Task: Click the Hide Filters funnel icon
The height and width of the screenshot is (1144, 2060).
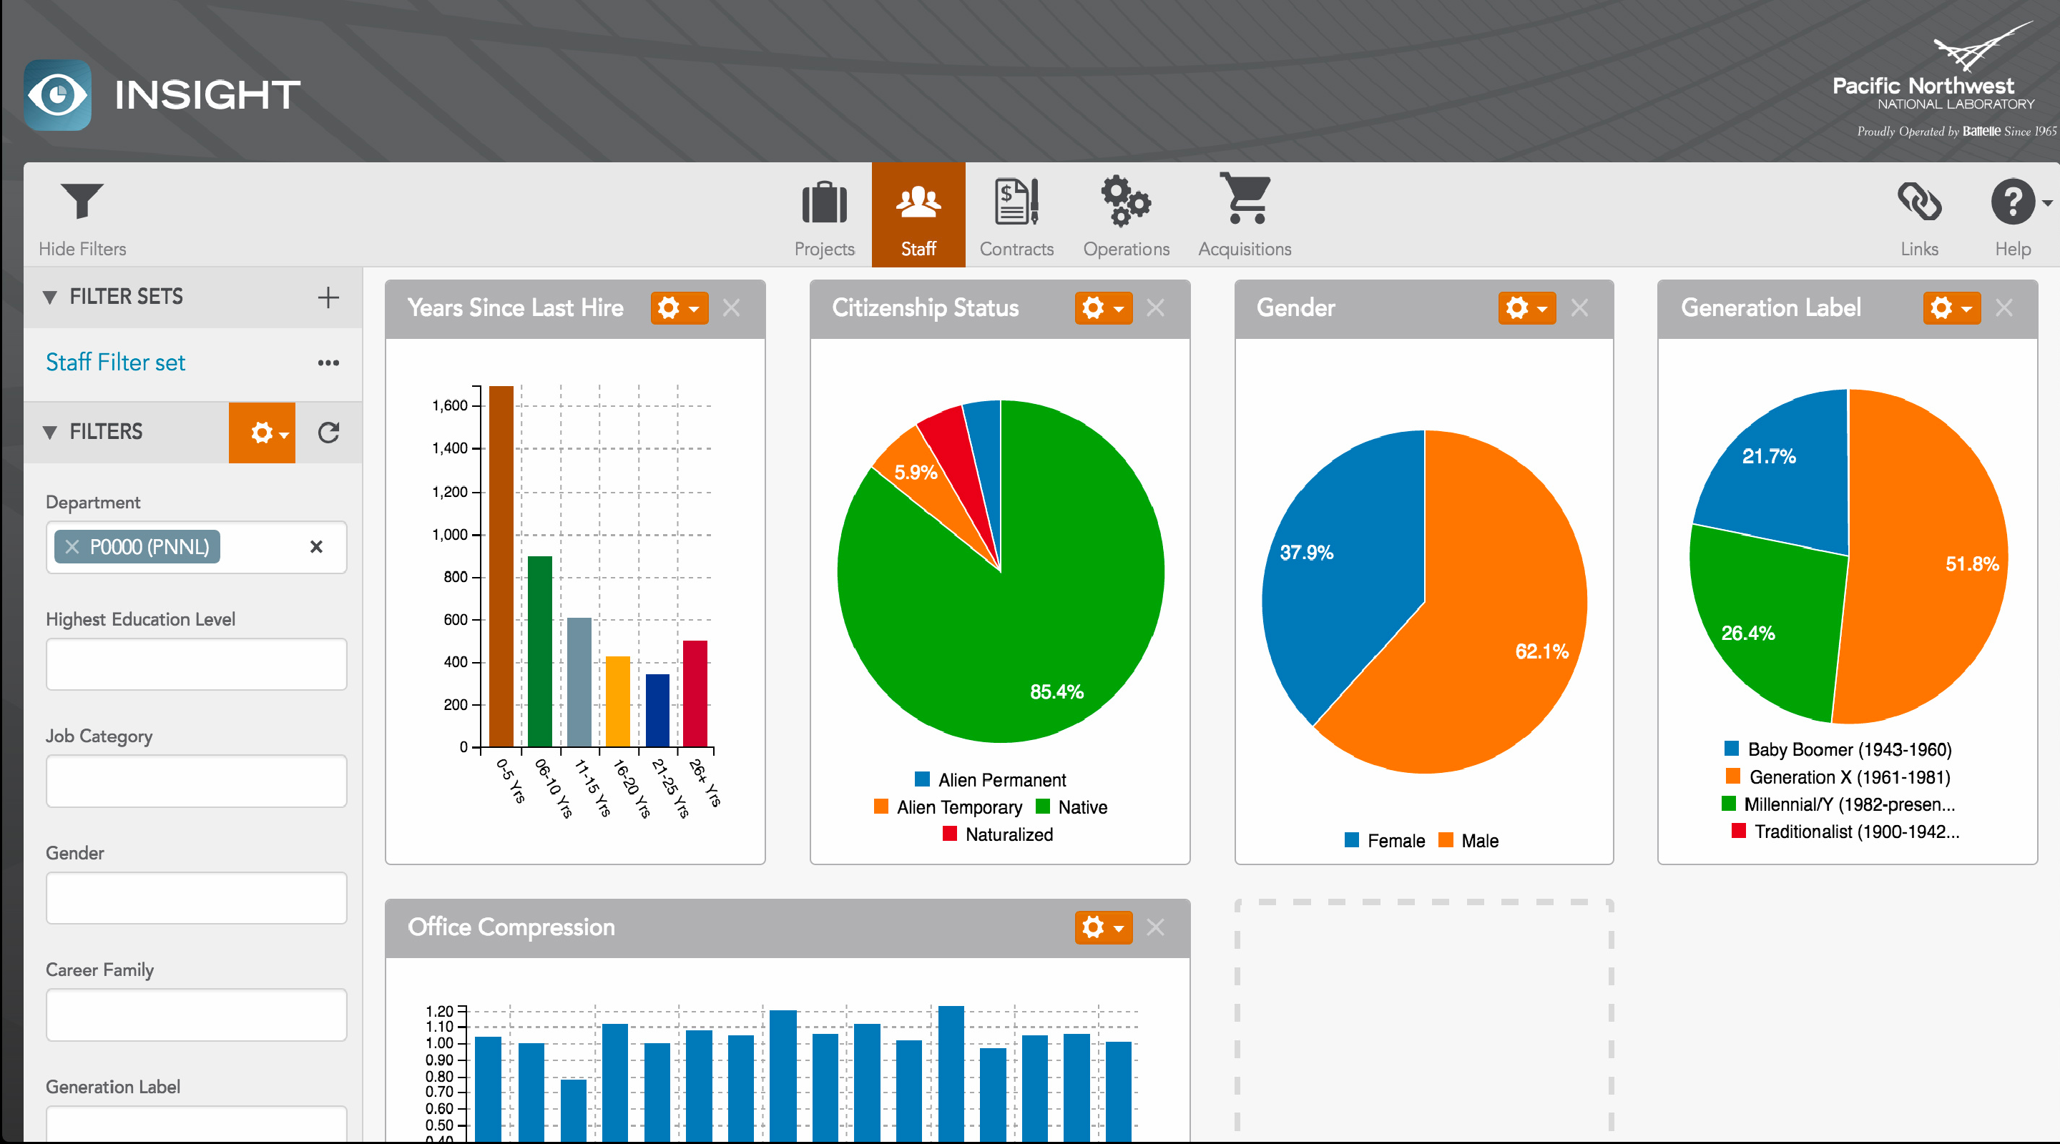Action: click(x=82, y=202)
